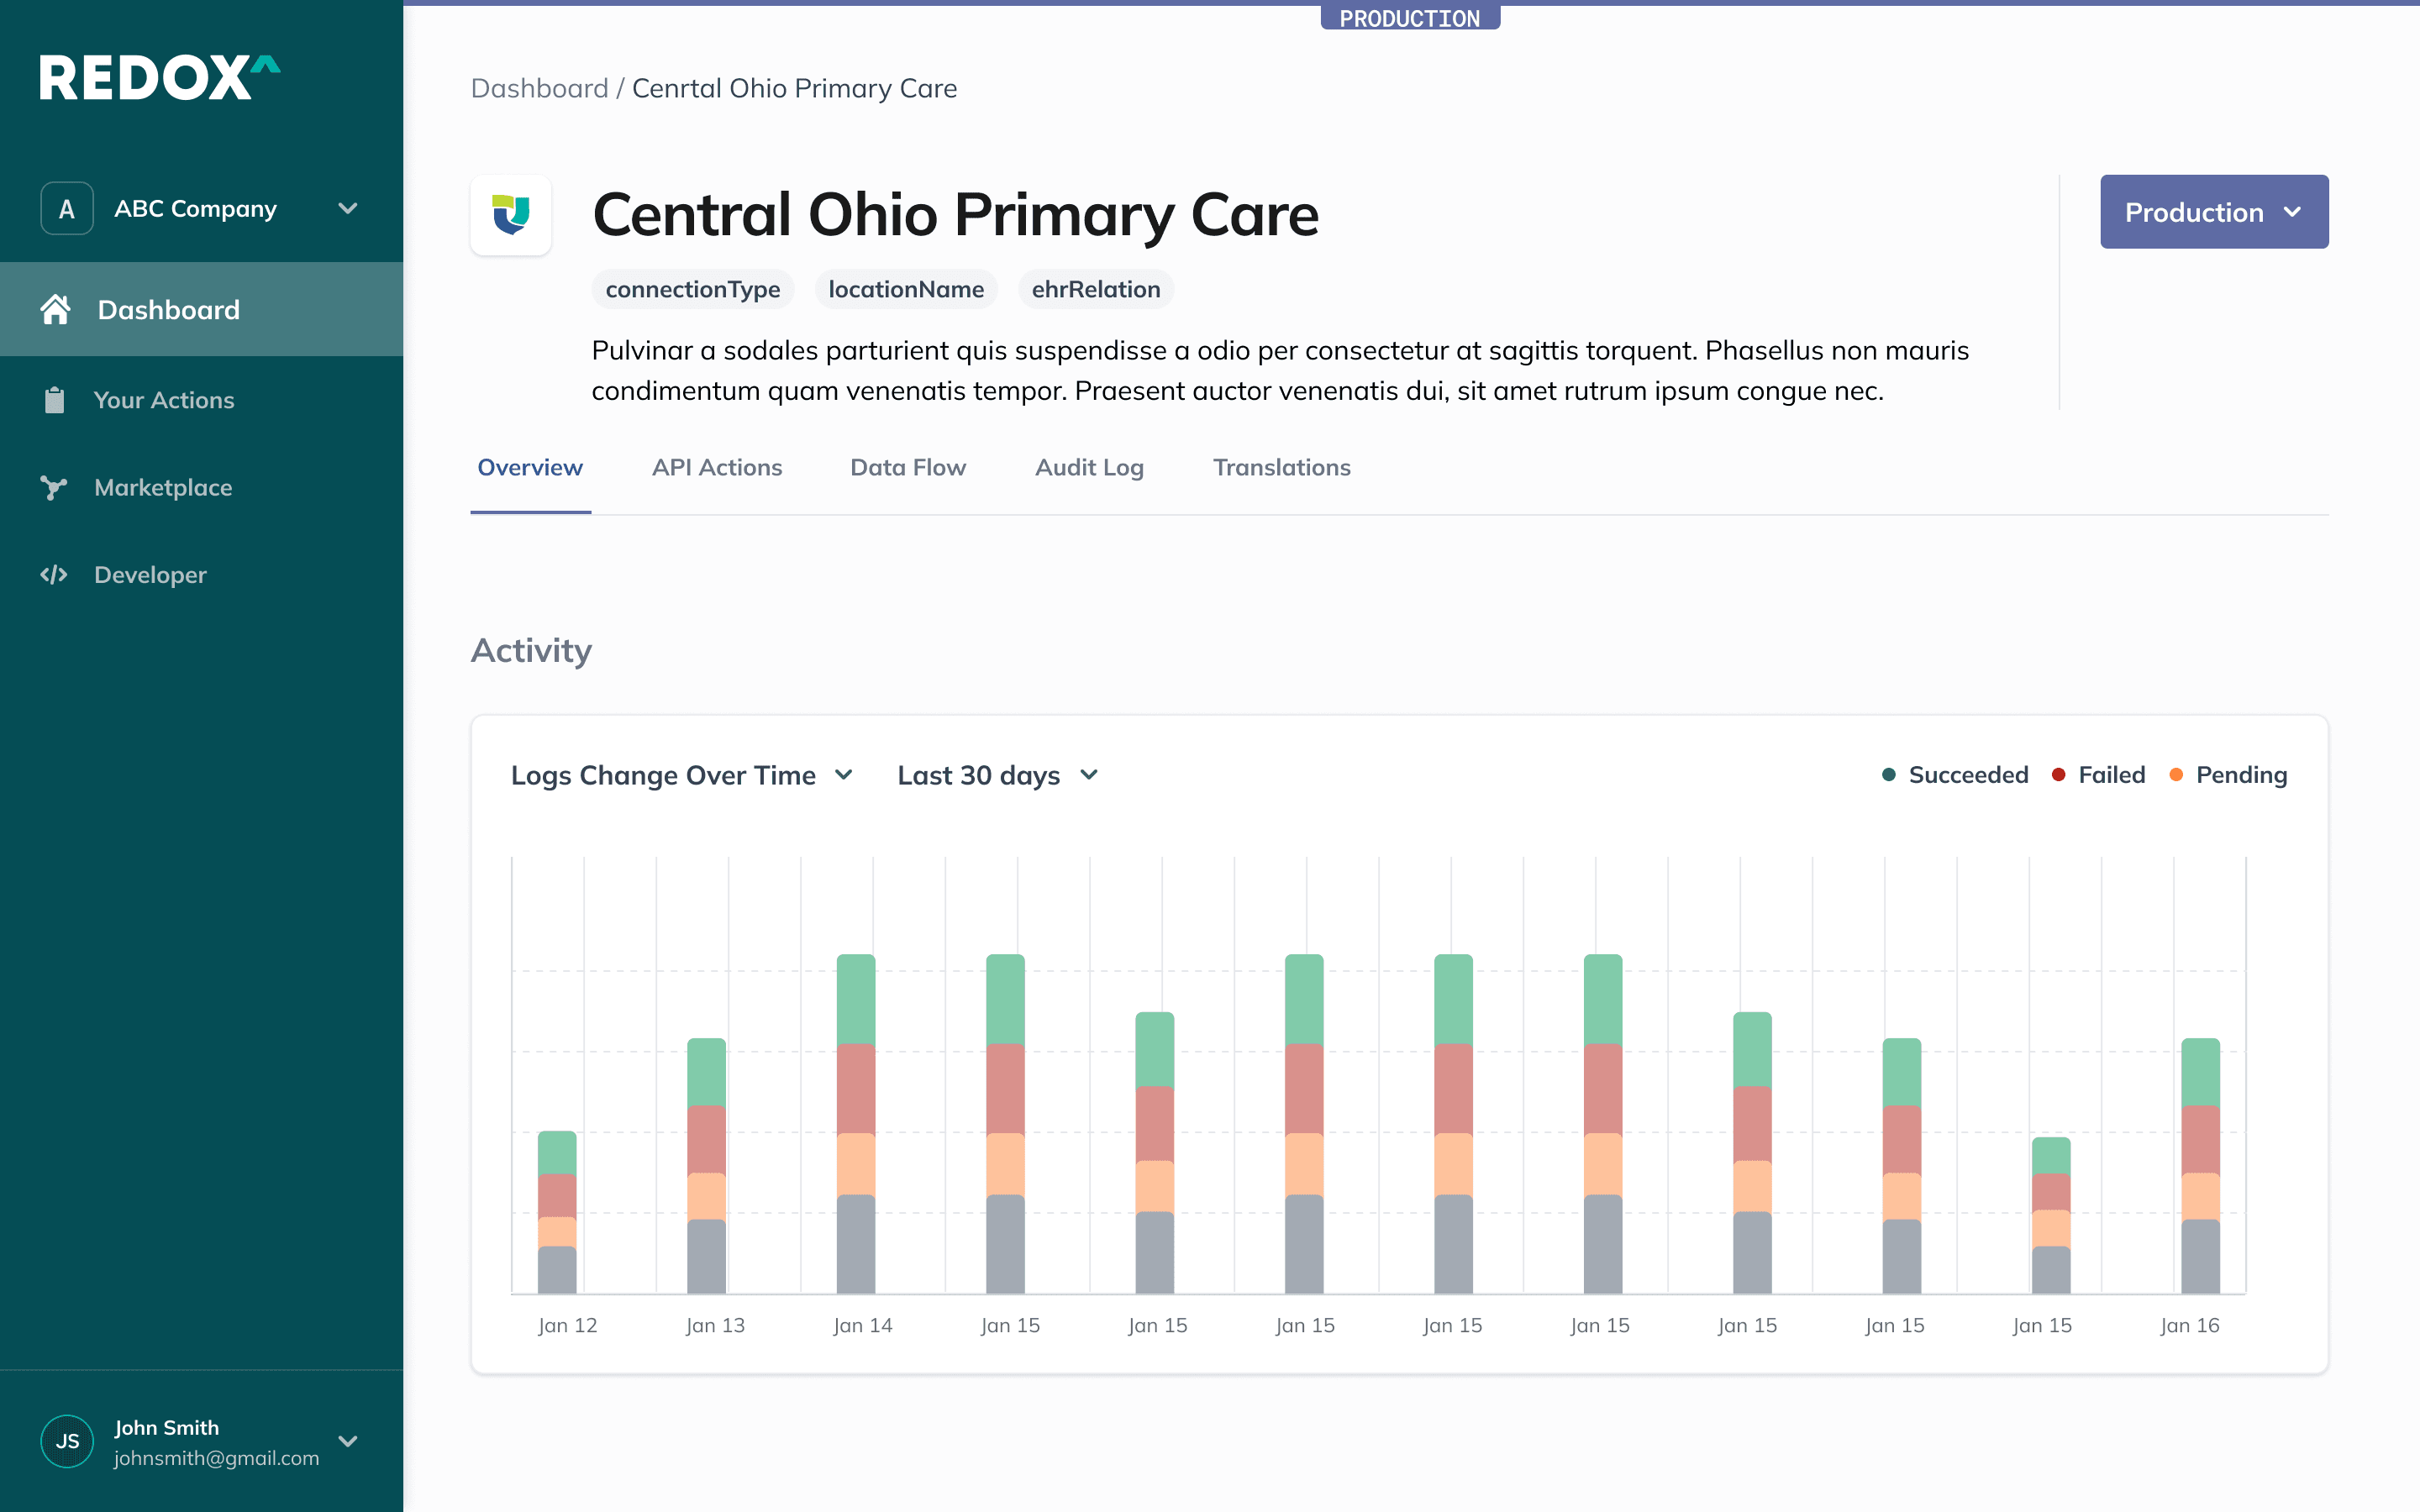Click the Failed legend label

[2112, 775]
